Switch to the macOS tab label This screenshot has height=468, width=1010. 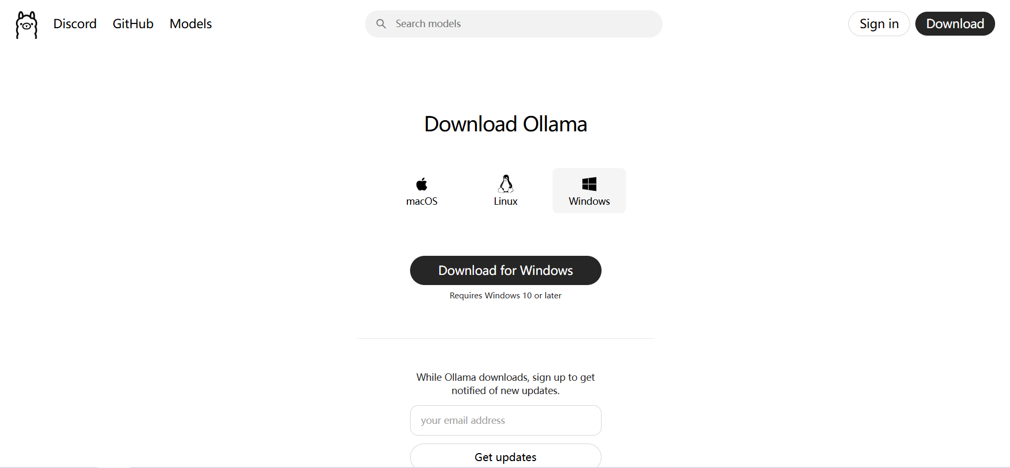coord(422,201)
